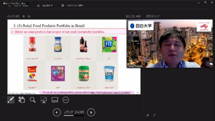Select the pen and laser pointer tool
The height and width of the screenshot is (121, 215).
click(x=11, y=100)
